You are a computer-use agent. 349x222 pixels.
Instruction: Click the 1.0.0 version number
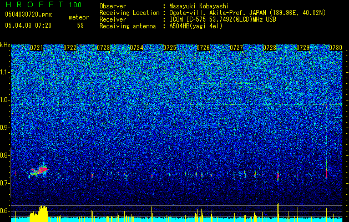coord(75,5)
